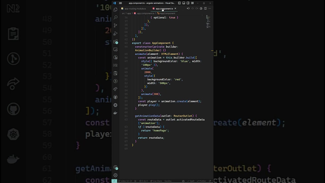Click the VS Code logo in title bar

(115, 3)
